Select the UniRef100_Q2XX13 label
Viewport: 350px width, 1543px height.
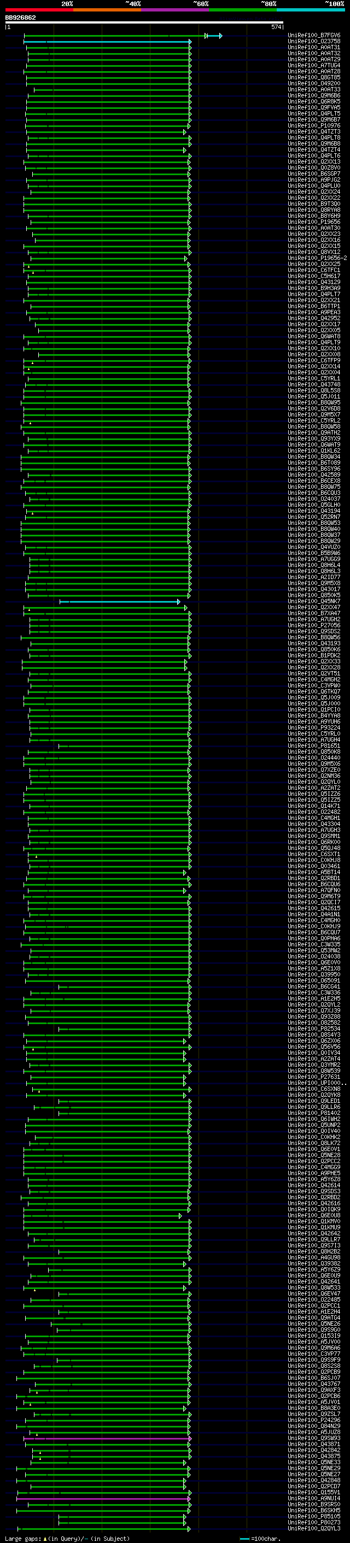pyautogui.click(x=313, y=161)
